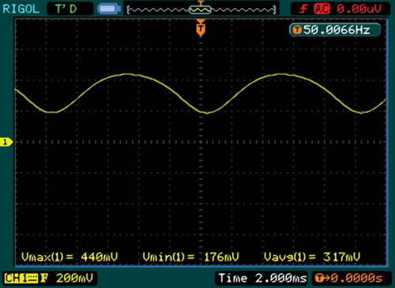Image resolution: width=395 pixels, height=288 pixels.
Task: Click the Vmax(1) = 440mV measurement
Action: coord(70,256)
